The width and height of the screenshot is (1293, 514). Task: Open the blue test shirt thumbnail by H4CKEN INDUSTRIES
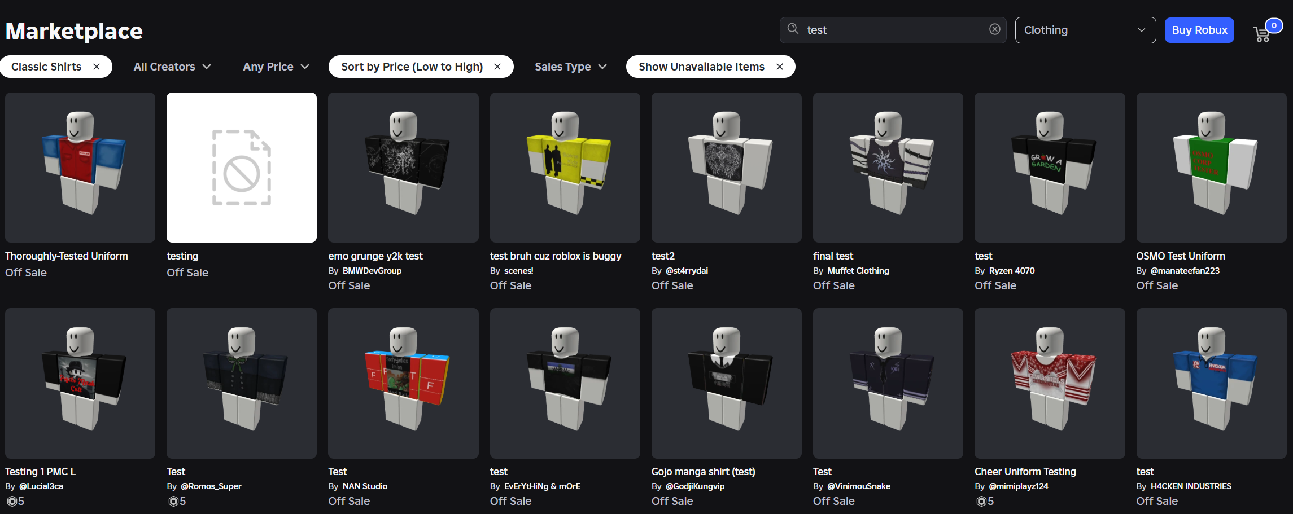[x=1212, y=383]
